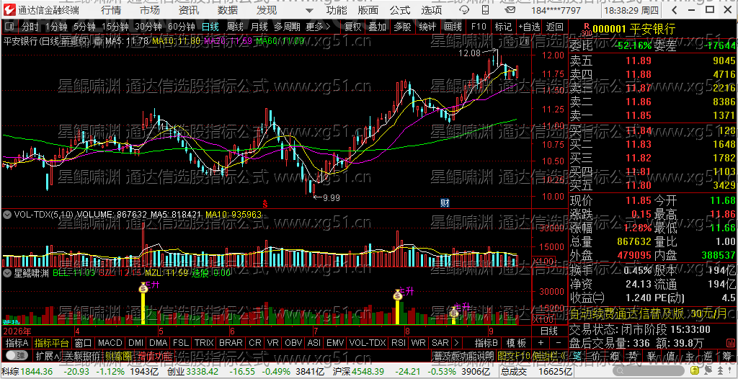
Task: Click the 价 price distribution sidebar button
Action: 595,355
